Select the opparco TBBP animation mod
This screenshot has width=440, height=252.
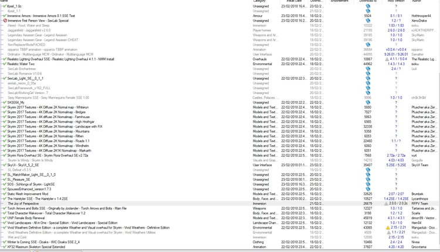(42, 49)
